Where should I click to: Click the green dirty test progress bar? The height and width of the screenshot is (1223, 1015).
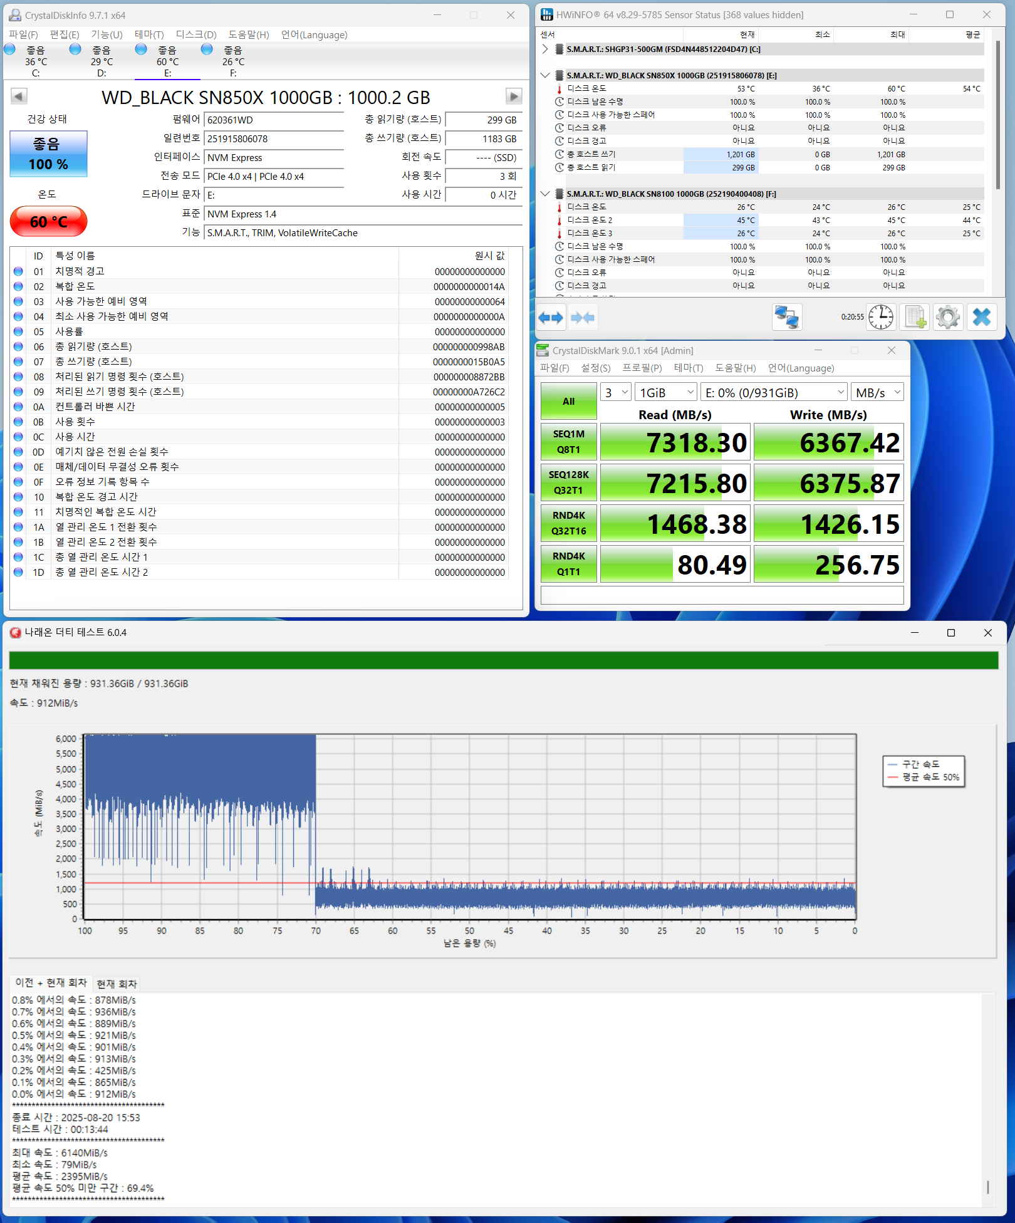point(504,660)
